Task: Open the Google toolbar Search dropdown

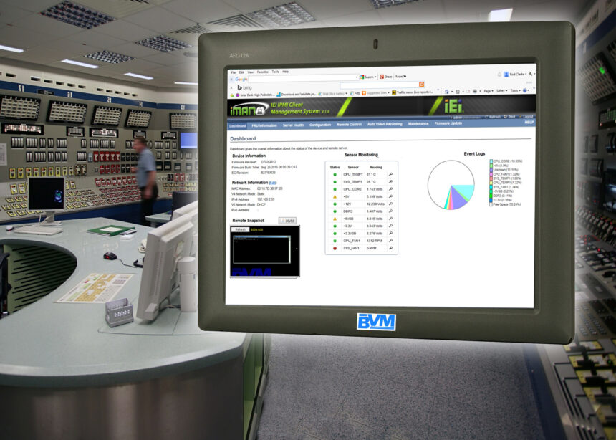Action: 375,77
